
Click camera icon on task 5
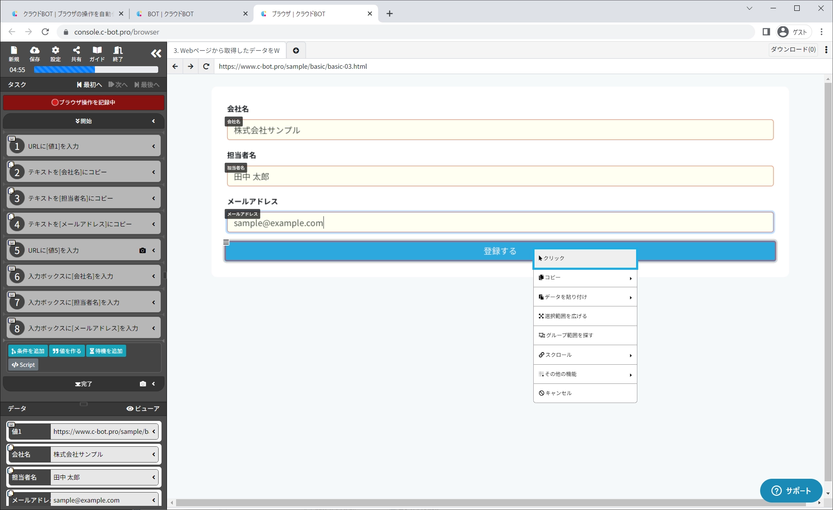point(142,250)
